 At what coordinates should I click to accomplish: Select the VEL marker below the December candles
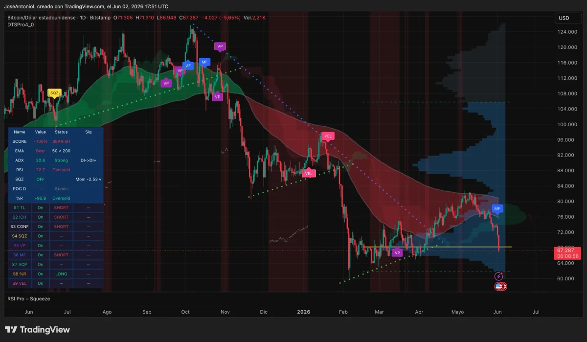pos(309,173)
